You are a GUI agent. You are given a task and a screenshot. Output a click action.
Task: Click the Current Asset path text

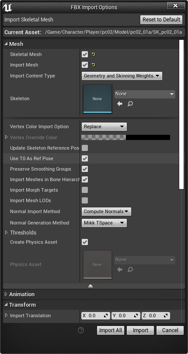pyautogui.click(x=114, y=32)
